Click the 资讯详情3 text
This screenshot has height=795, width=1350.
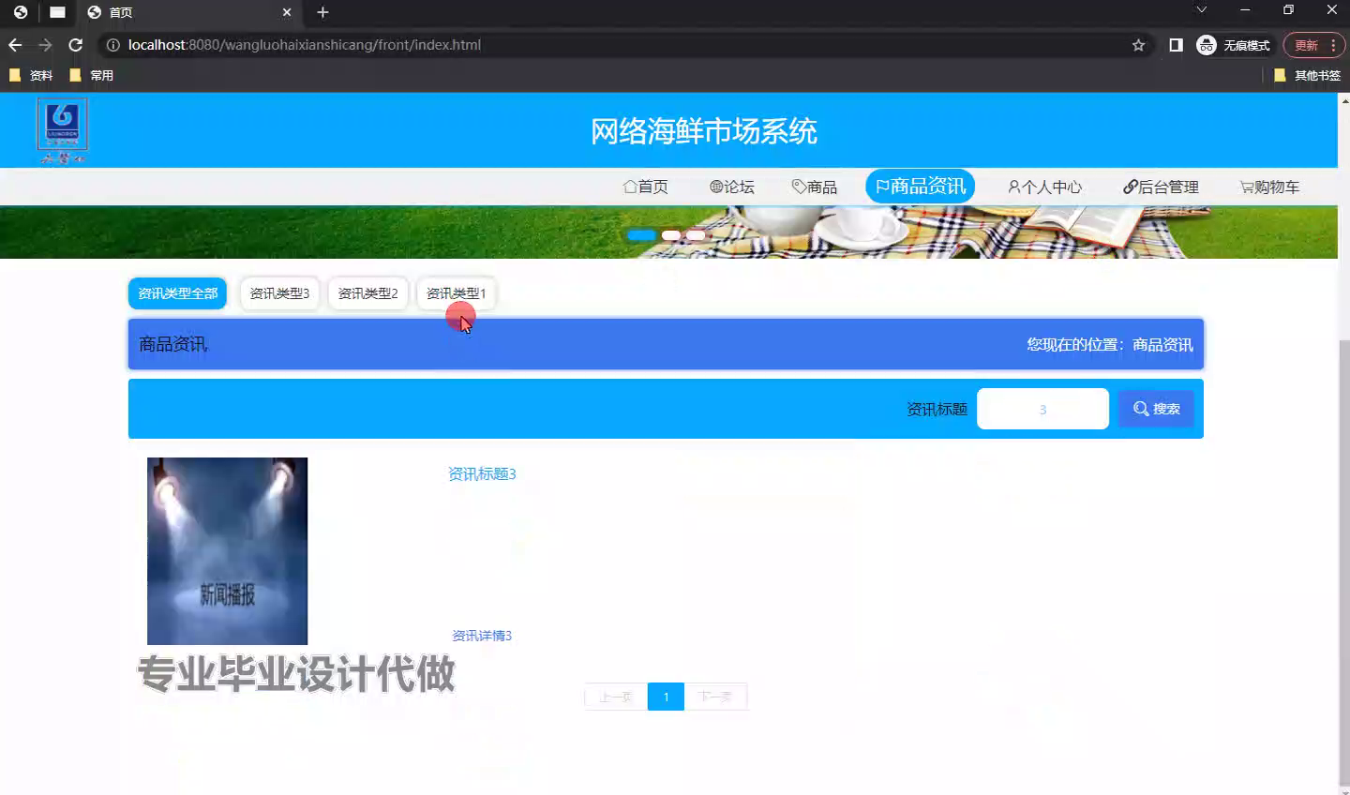(x=482, y=636)
